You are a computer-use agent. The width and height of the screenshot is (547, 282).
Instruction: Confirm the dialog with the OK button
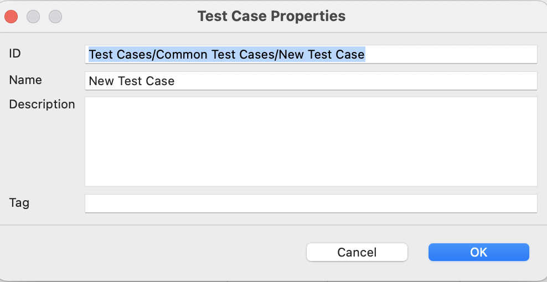pyautogui.click(x=478, y=252)
